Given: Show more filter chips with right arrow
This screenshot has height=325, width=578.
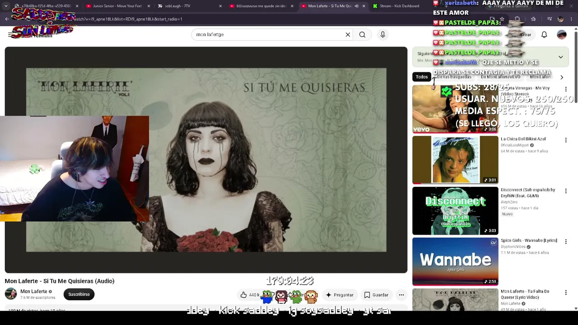Looking at the screenshot, I should point(561,77).
